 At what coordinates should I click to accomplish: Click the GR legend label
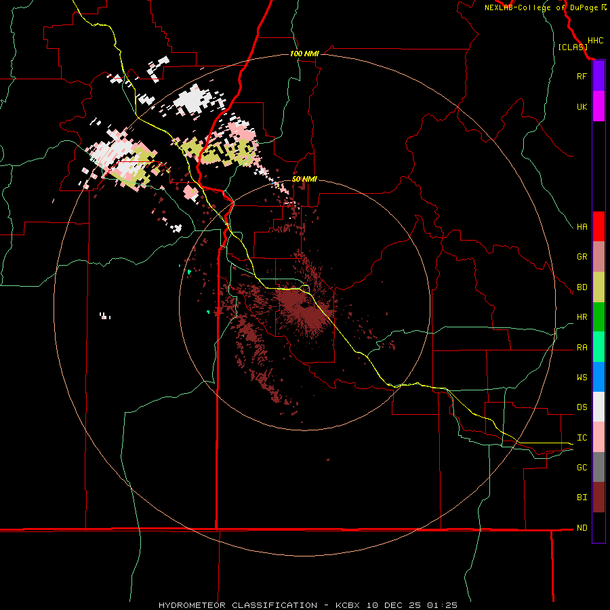point(582,257)
